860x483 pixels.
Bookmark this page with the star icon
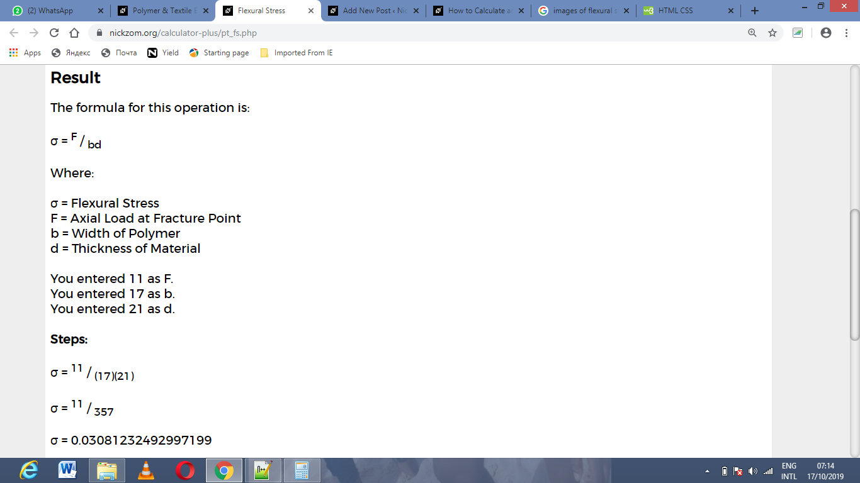pyautogui.click(x=772, y=33)
